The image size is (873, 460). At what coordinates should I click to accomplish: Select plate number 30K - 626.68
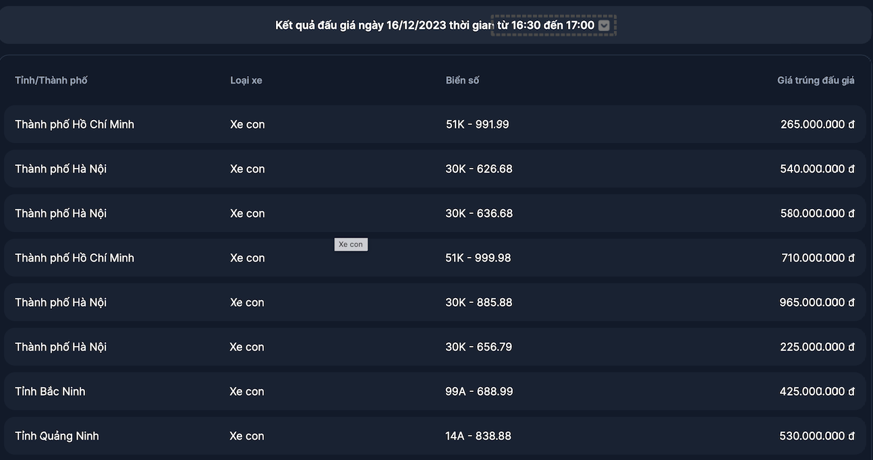coord(479,169)
